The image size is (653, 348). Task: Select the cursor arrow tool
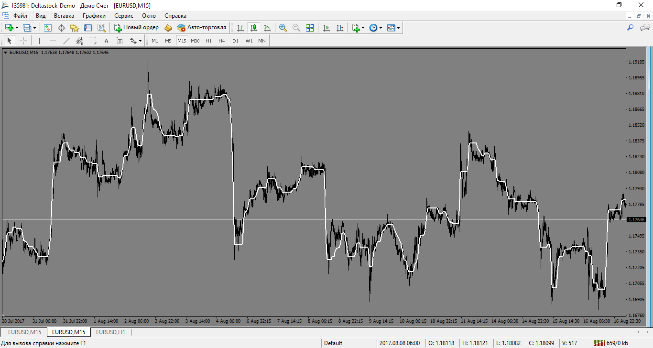click(x=10, y=41)
